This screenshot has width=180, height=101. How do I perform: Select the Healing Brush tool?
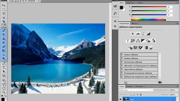tap(4, 30)
